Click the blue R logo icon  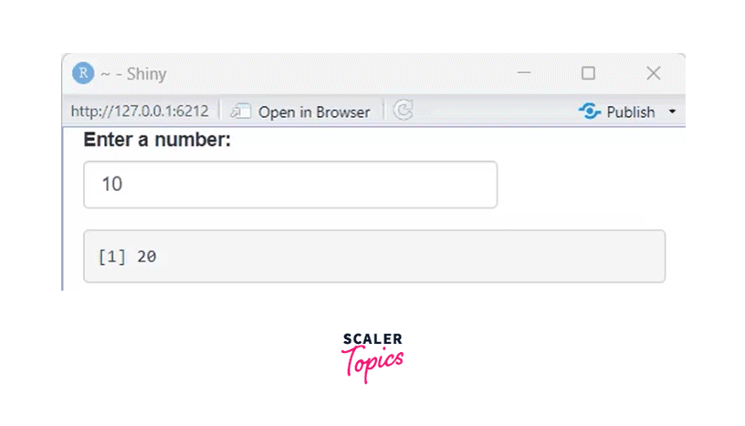point(83,73)
